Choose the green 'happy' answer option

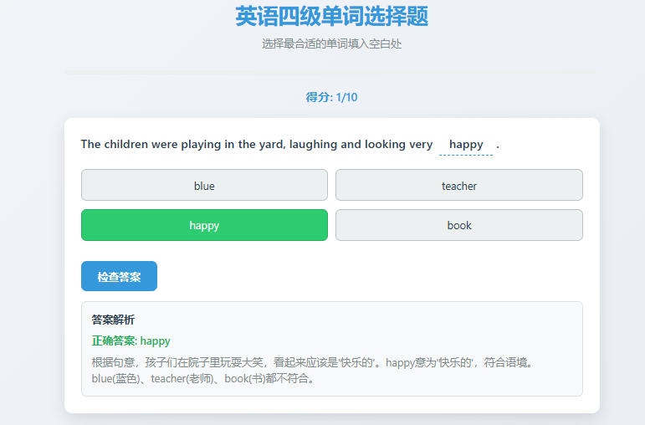[204, 225]
